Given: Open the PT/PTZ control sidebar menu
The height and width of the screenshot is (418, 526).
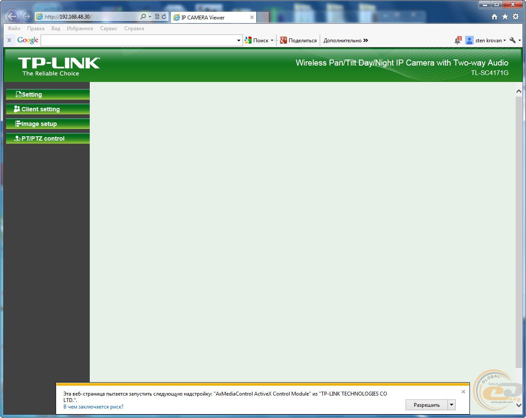Looking at the screenshot, I should coord(48,138).
